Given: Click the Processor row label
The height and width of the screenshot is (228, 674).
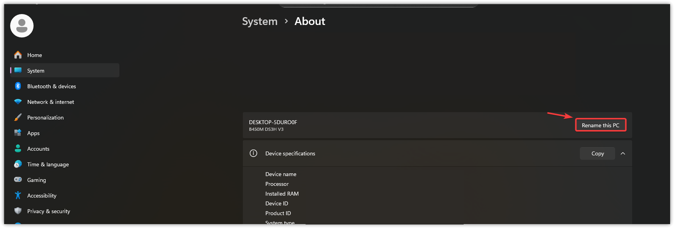Looking at the screenshot, I should pyautogui.click(x=277, y=184).
